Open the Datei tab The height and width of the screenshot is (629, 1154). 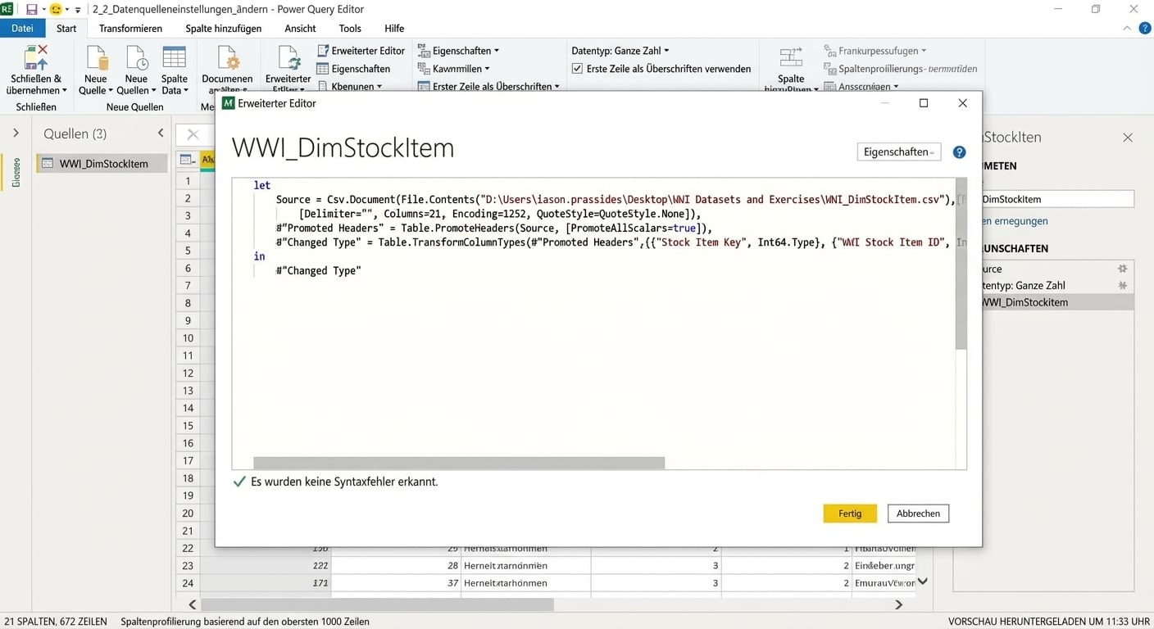click(x=22, y=28)
